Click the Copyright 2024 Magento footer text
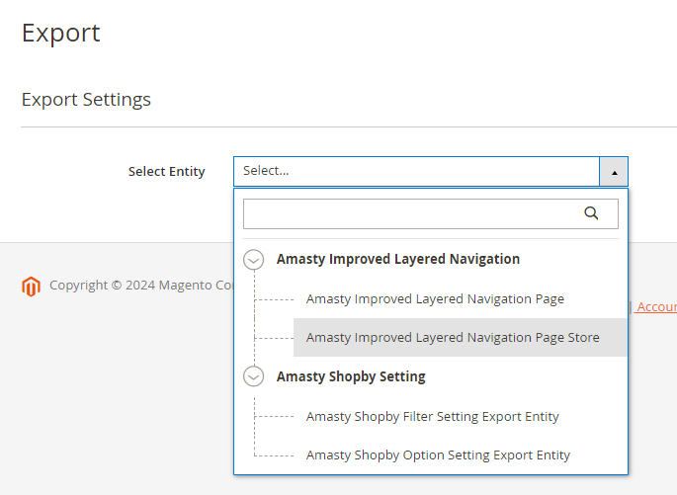 pos(141,285)
